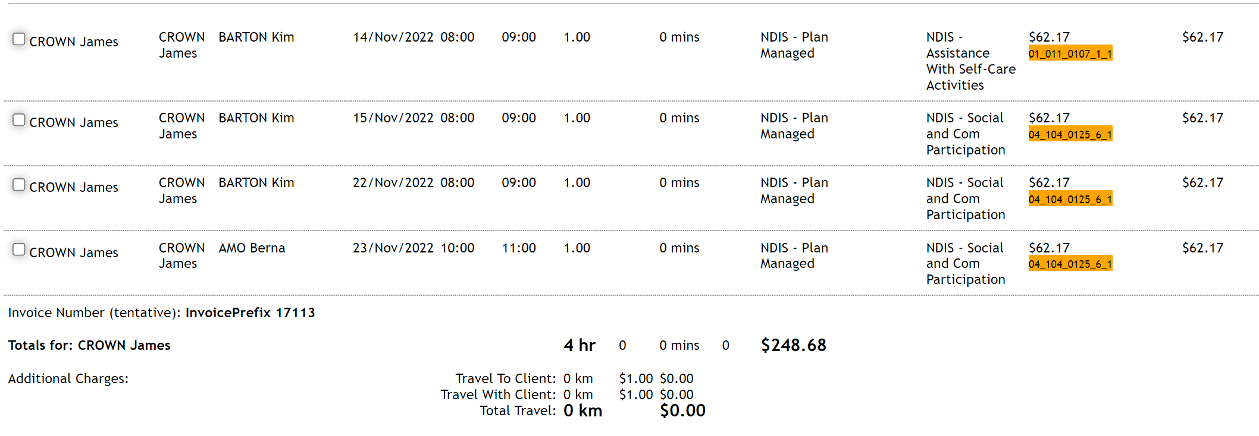
Task: Click the Travel To Client 0 km value
Action: pos(578,379)
